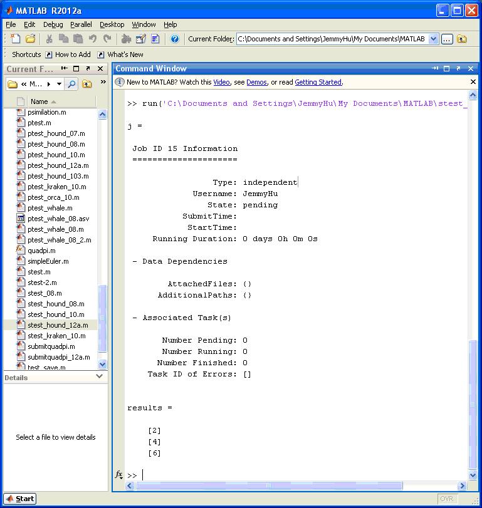Open the Simulink icon in toolbar

(x=127, y=39)
